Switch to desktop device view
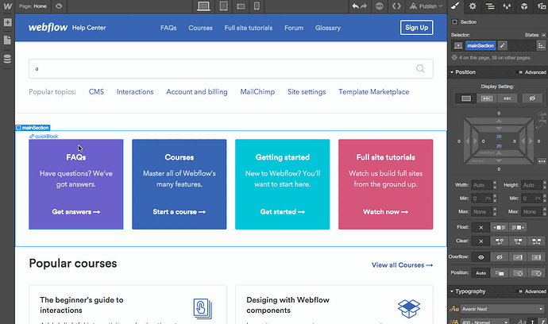This screenshot has width=548, height=324. pyautogui.click(x=203, y=6)
